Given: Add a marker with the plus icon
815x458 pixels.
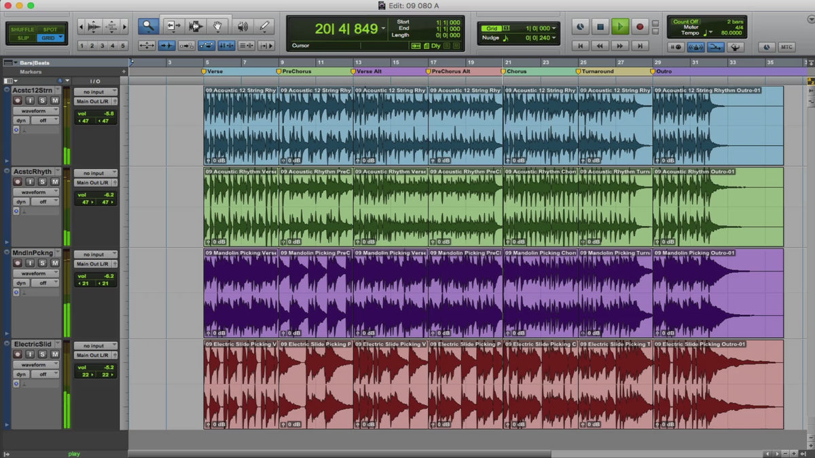Looking at the screenshot, I should point(124,71).
